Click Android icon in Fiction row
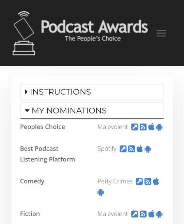Screen dimensions: 184x224 pyautogui.click(x=159, y=214)
